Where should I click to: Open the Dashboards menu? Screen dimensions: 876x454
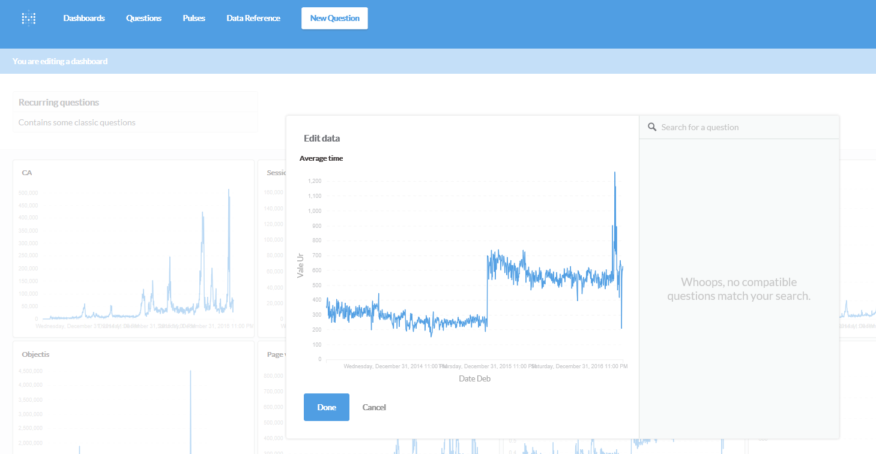84,18
